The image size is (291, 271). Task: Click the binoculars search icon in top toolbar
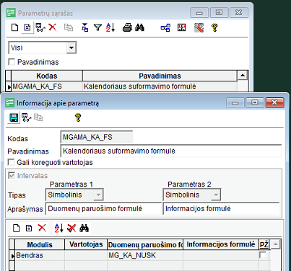(x=139, y=27)
